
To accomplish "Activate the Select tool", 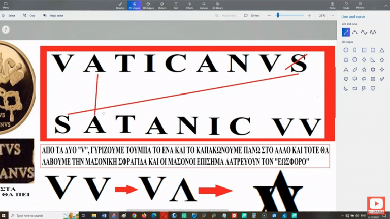I will click(x=9, y=15).
